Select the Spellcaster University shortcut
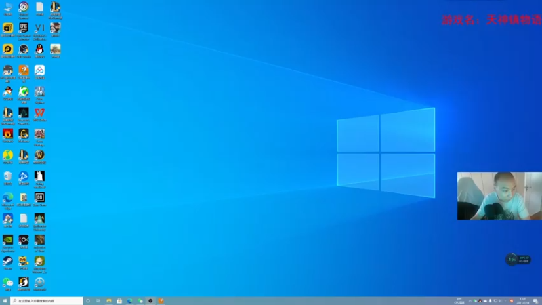The width and height of the screenshot is (542, 305). (39, 222)
